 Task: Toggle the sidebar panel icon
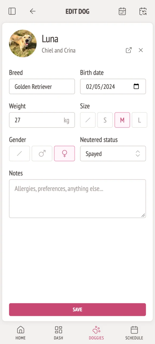tap(12, 11)
